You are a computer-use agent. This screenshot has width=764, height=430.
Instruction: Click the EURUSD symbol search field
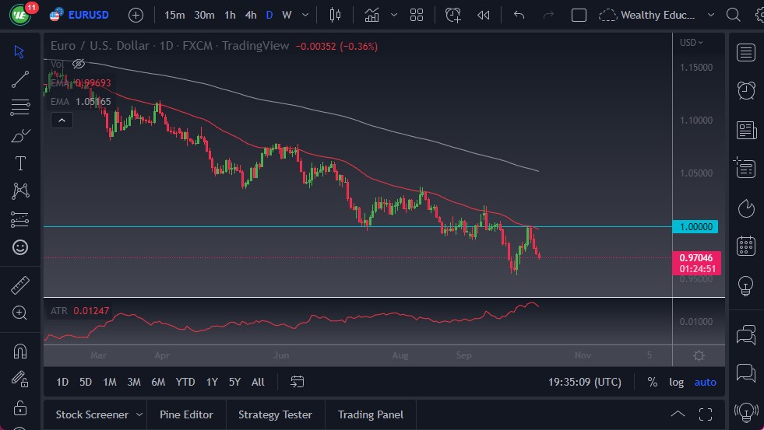tap(88, 15)
